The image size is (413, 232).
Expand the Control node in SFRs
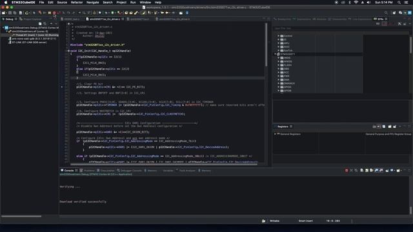coord(278,36)
